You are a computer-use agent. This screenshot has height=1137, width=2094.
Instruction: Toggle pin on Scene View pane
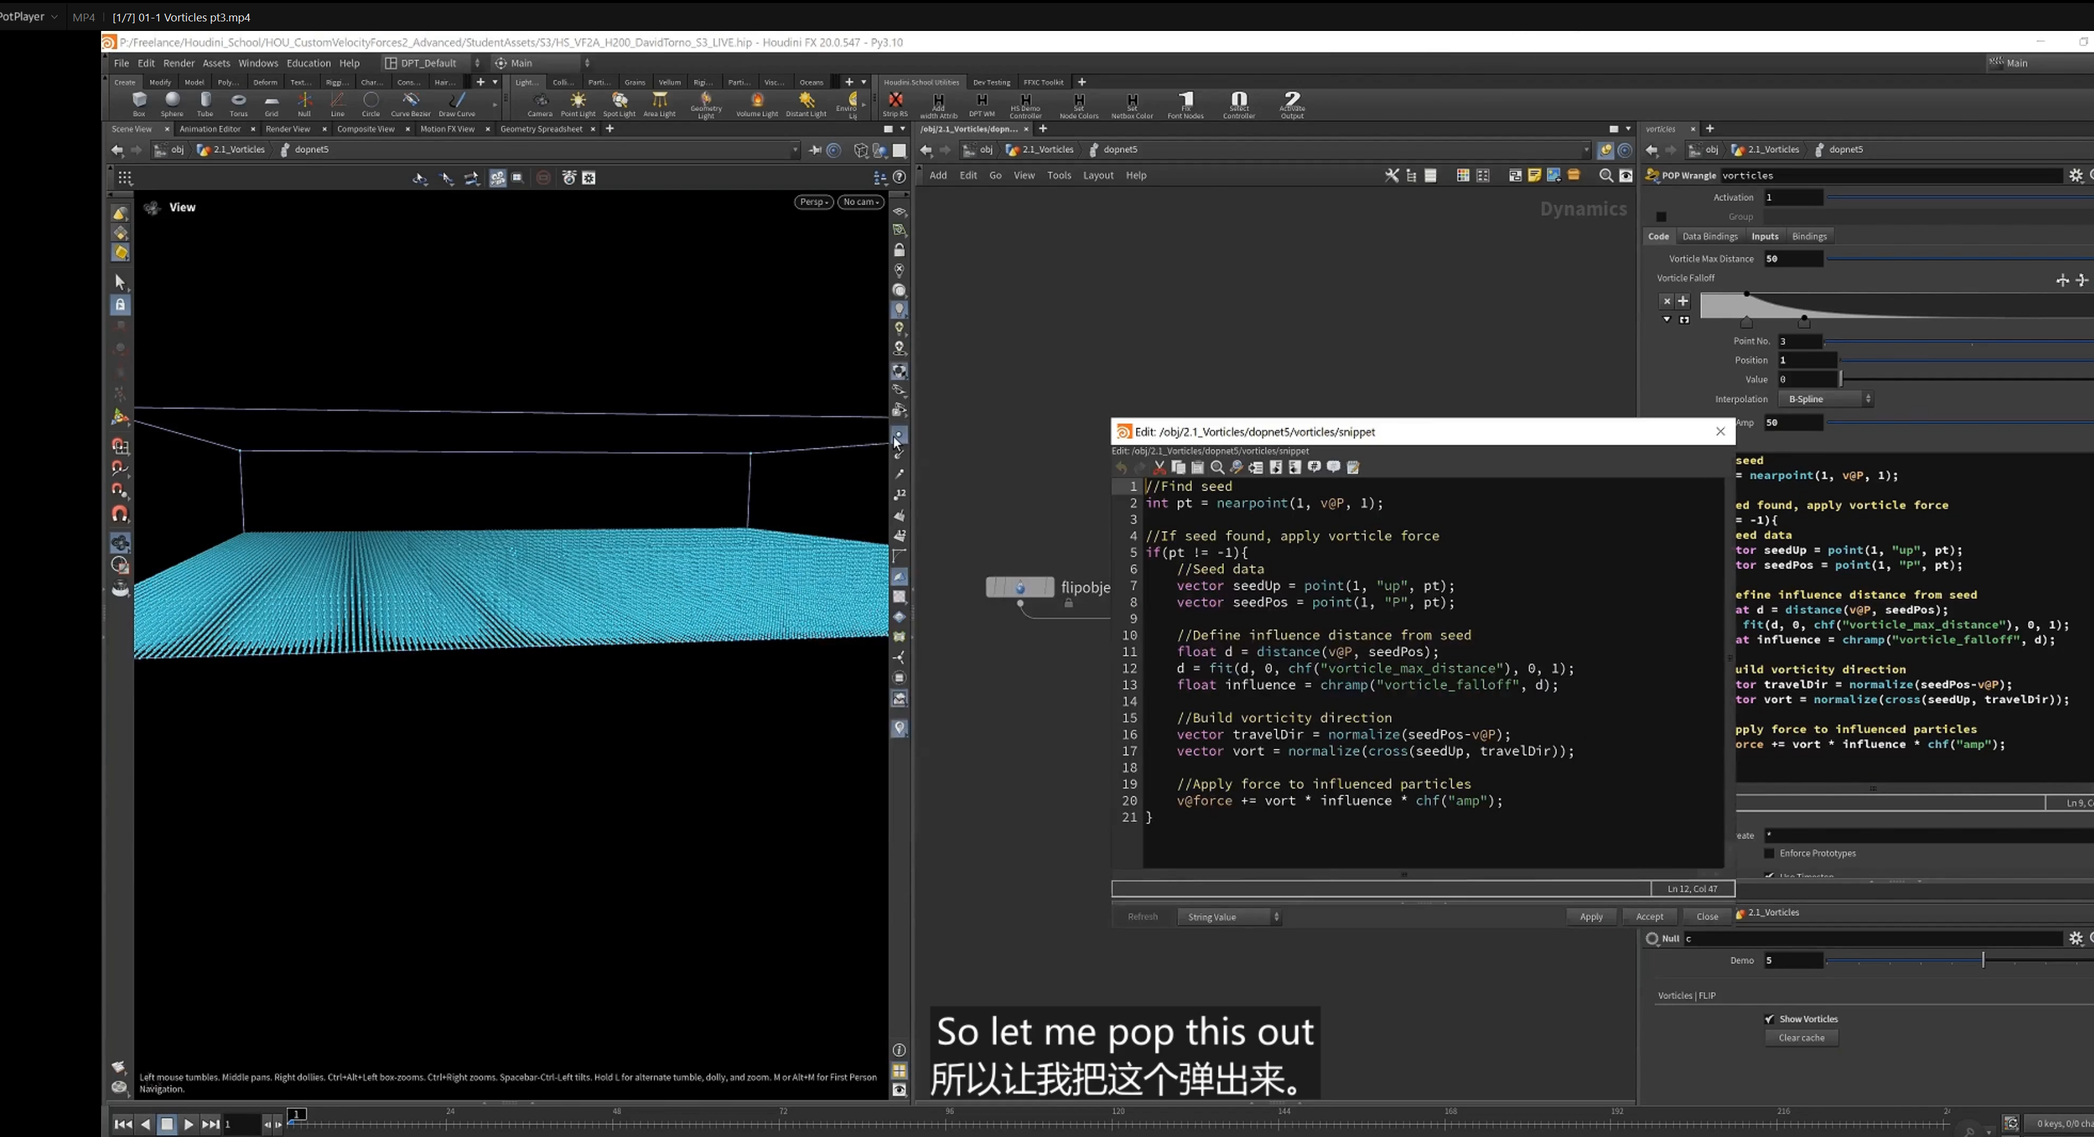click(815, 150)
